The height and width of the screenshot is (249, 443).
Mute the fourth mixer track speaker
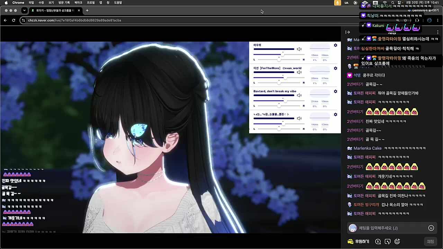[299, 118]
